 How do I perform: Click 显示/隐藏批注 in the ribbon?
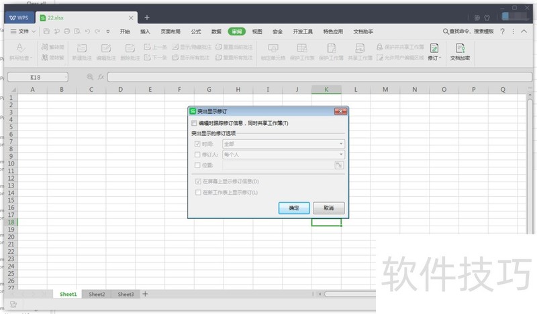point(192,47)
